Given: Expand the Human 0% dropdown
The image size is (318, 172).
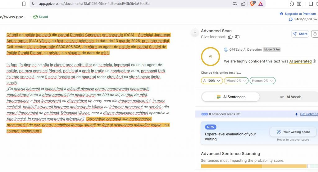Looking at the screenshot, I should [262, 81].
